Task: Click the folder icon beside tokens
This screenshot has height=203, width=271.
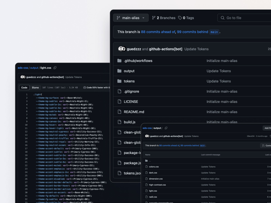Action: click(x=119, y=81)
